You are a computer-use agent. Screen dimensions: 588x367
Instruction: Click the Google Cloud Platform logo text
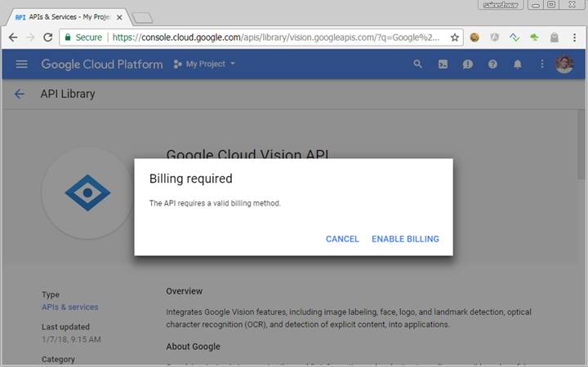(x=102, y=64)
